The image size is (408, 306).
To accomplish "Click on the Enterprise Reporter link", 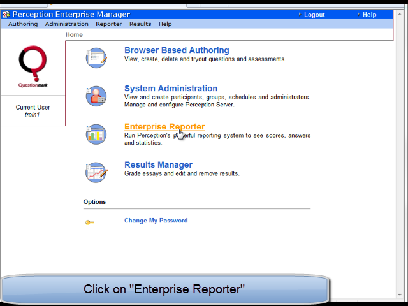I will click(164, 126).
